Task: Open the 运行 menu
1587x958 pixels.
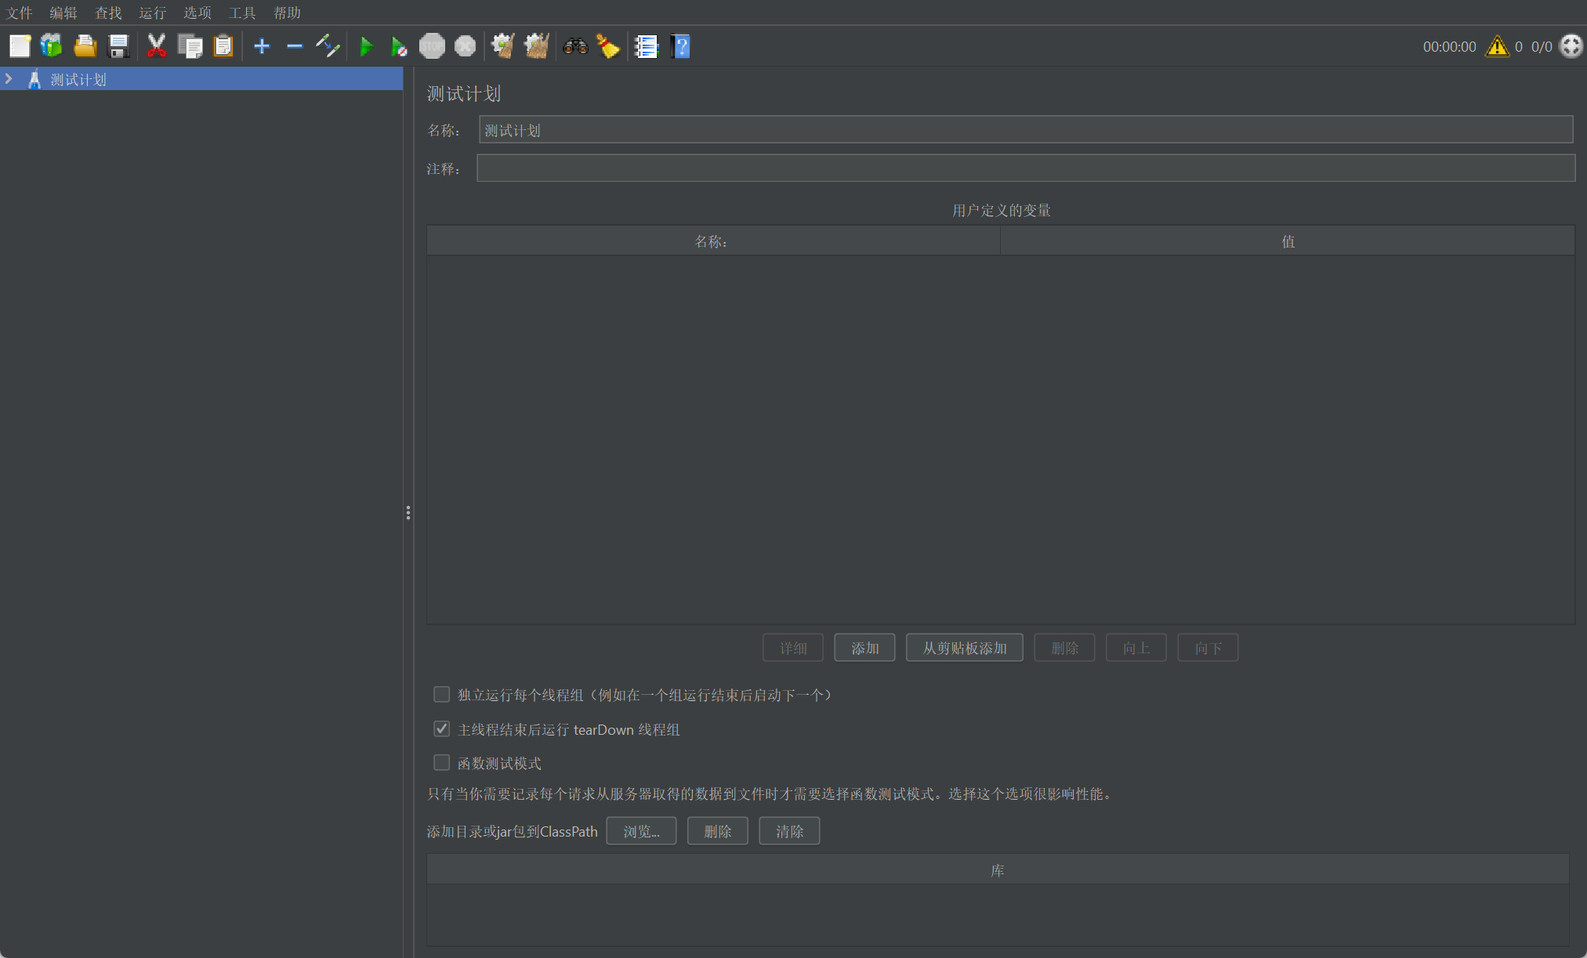Action: pyautogui.click(x=152, y=13)
